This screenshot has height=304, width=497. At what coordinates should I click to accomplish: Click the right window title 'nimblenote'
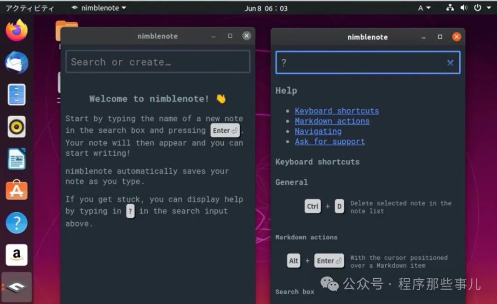click(x=368, y=37)
